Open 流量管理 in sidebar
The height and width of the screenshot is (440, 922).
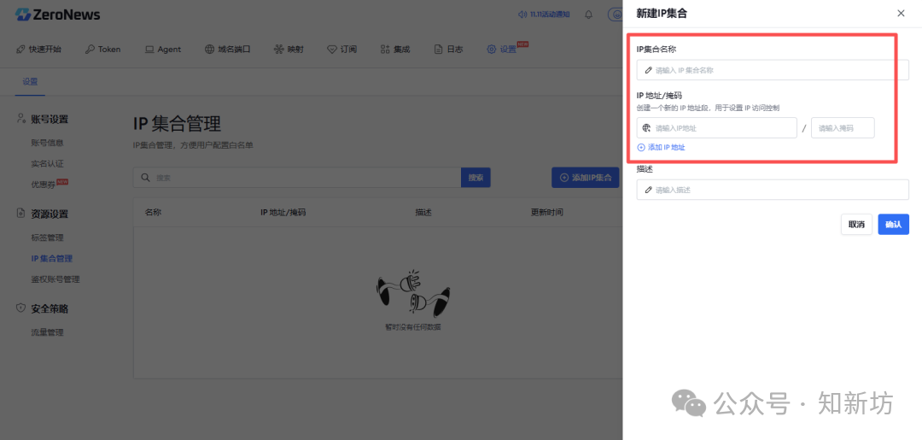pyautogui.click(x=47, y=332)
